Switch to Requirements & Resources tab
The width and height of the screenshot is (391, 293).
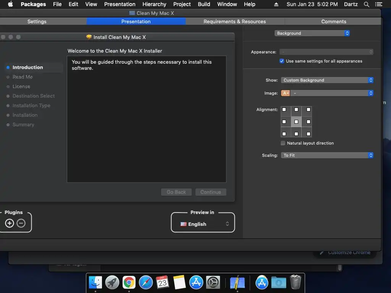click(235, 21)
